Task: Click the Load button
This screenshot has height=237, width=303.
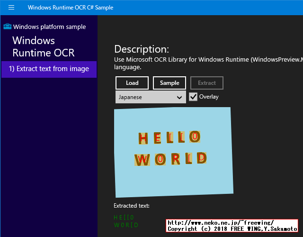Action: coord(132,83)
